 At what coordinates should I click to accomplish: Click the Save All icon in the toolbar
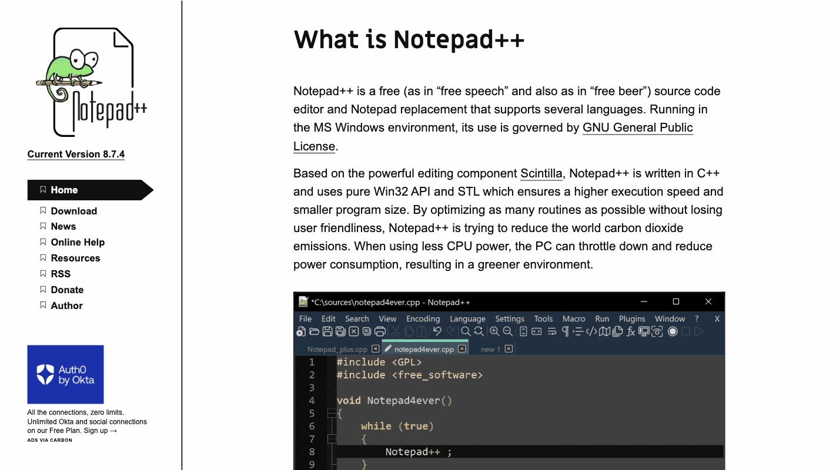tap(340, 331)
